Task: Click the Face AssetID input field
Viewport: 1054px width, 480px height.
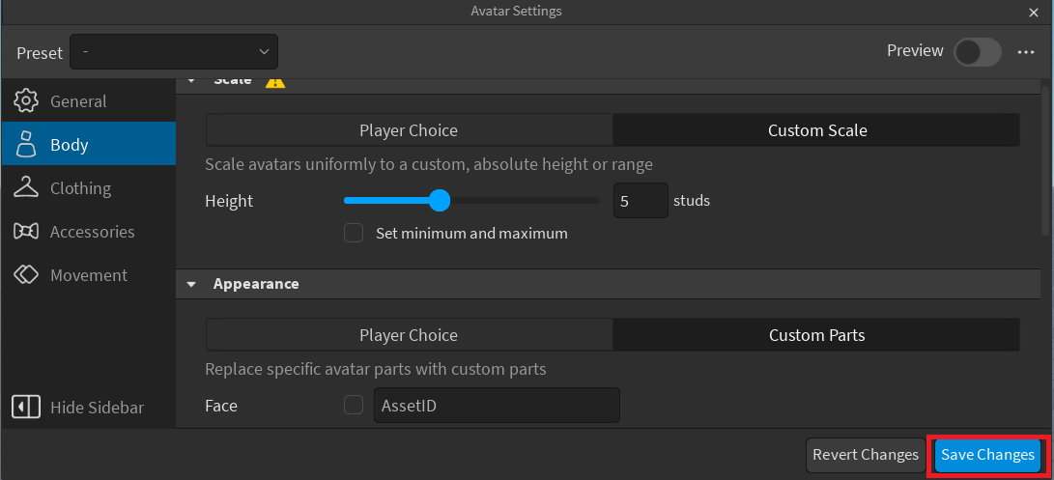Action: coord(496,406)
